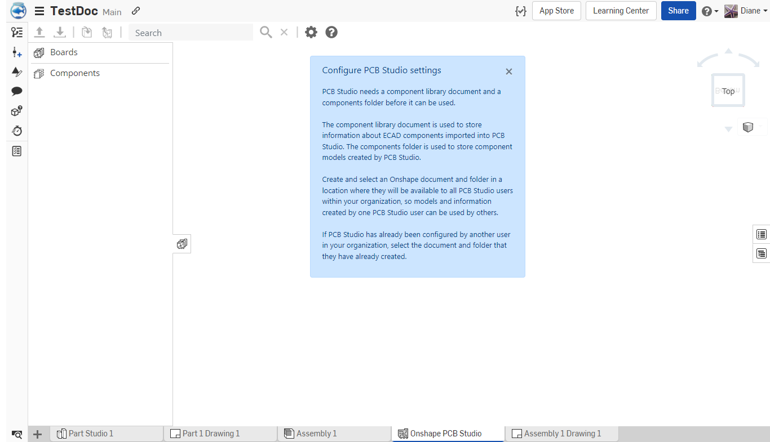Viewport: 770px width, 442px height.
Task: Open the comments speech bubble icon
Action: click(x=17, y=91)
